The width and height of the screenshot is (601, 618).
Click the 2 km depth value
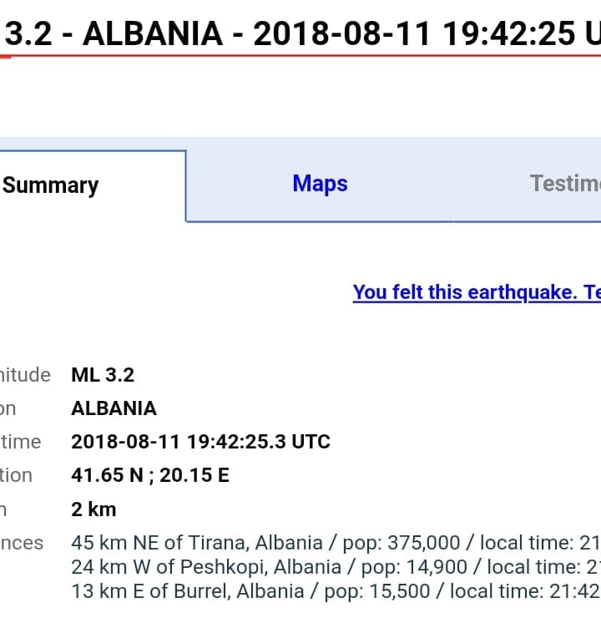point(93,509)
